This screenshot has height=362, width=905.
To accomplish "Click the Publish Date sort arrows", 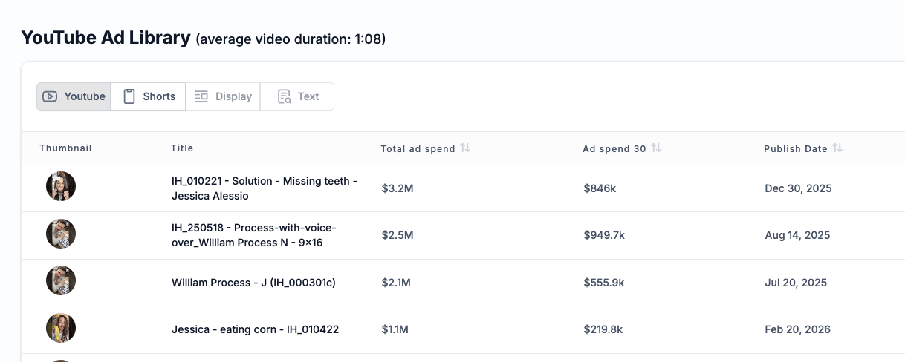I will (837, 148).
